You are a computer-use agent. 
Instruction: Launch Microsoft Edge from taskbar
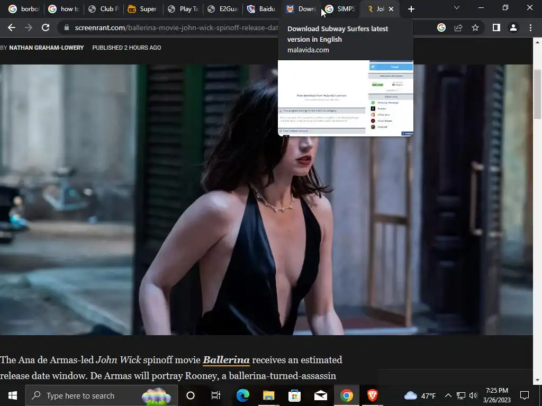242,395
